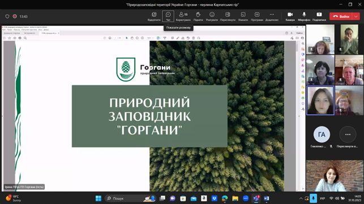Open File Explorer from taskbar
364x204 pixels.
[235, 198]
